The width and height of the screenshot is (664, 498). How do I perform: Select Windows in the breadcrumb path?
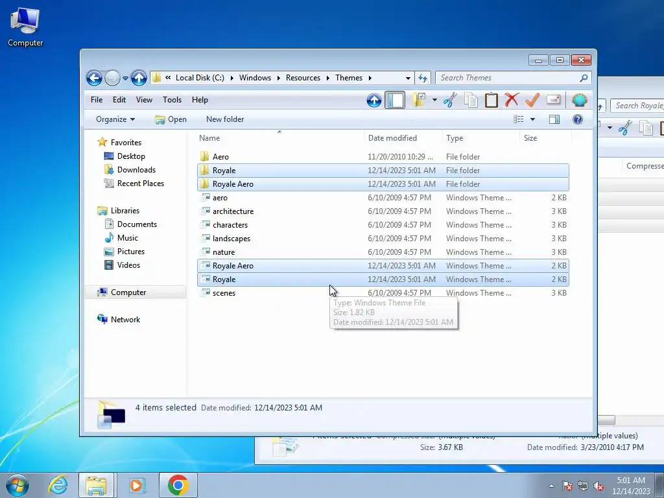pyautogui.click(x=255, y=78)
